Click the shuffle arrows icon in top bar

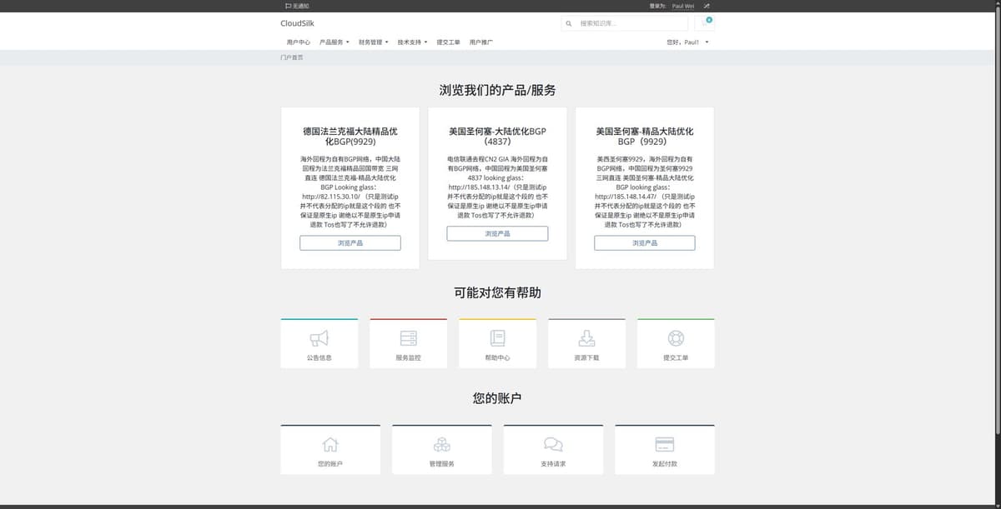point(707,6)
